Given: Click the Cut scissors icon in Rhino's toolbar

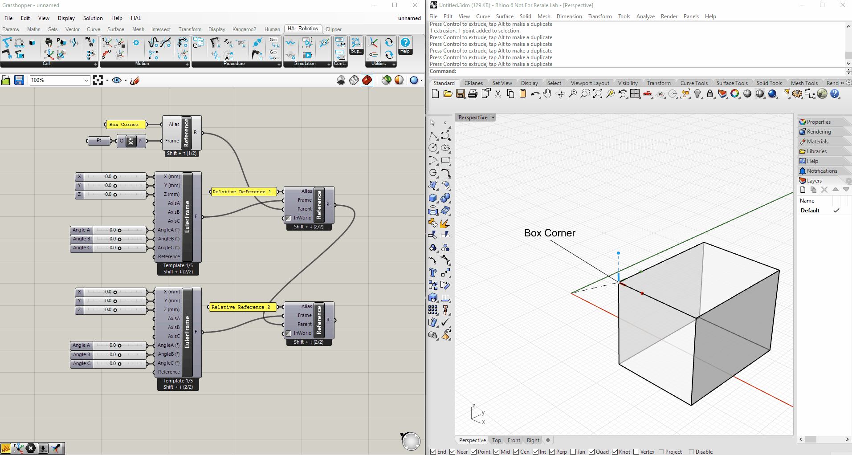Looking at the screenshot, I should pos(498,93).
